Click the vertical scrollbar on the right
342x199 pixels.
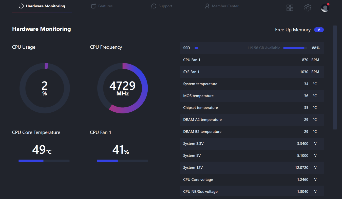(335, 77)
